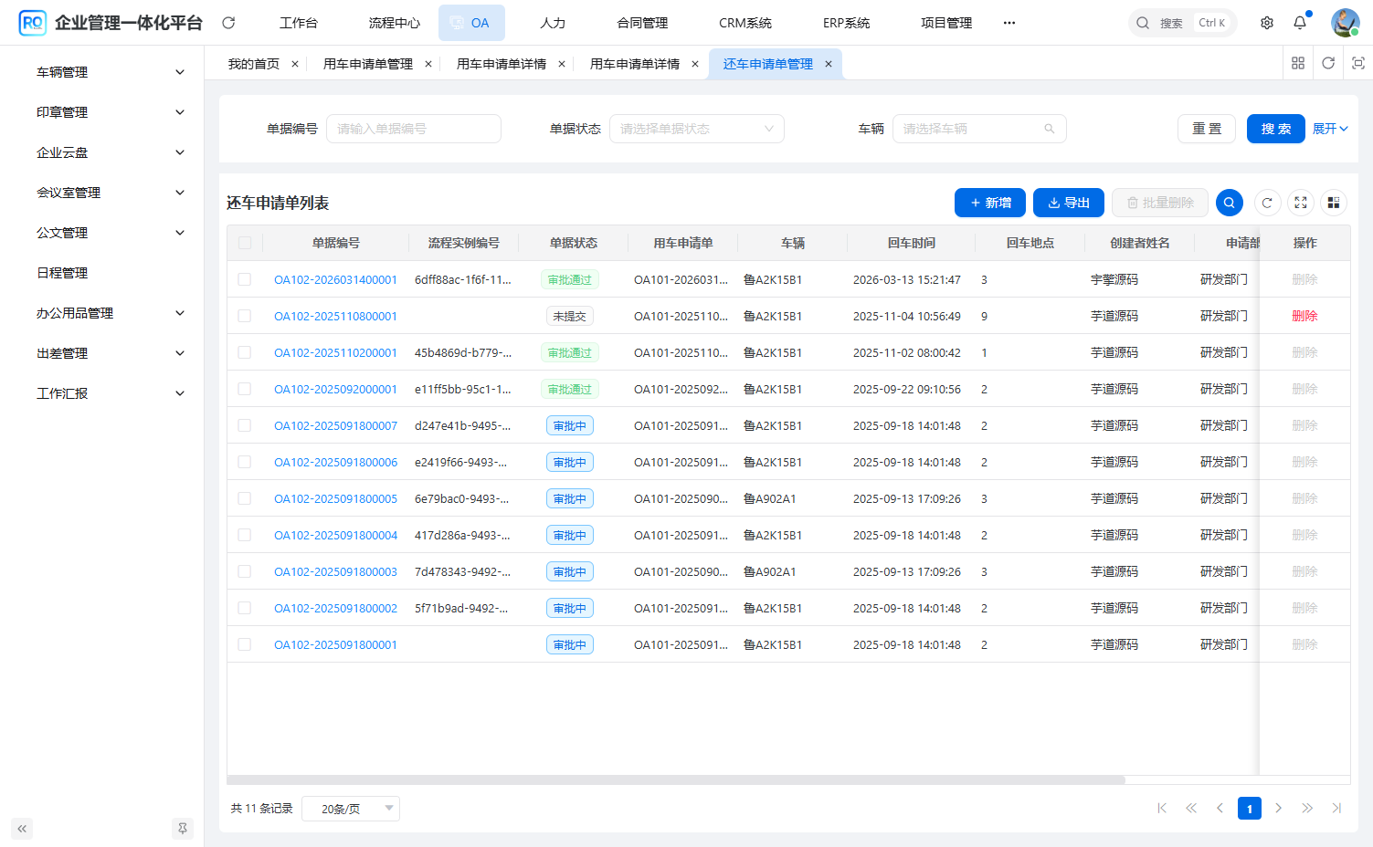Screen dimensions: 1373x847
Task: Click the 新增 button
Action: point(990,203)
